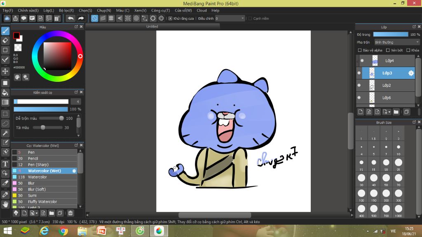This screenshot has height=237, width=422.
Task: Enable radial snap guide
Action: click(128, 18)
